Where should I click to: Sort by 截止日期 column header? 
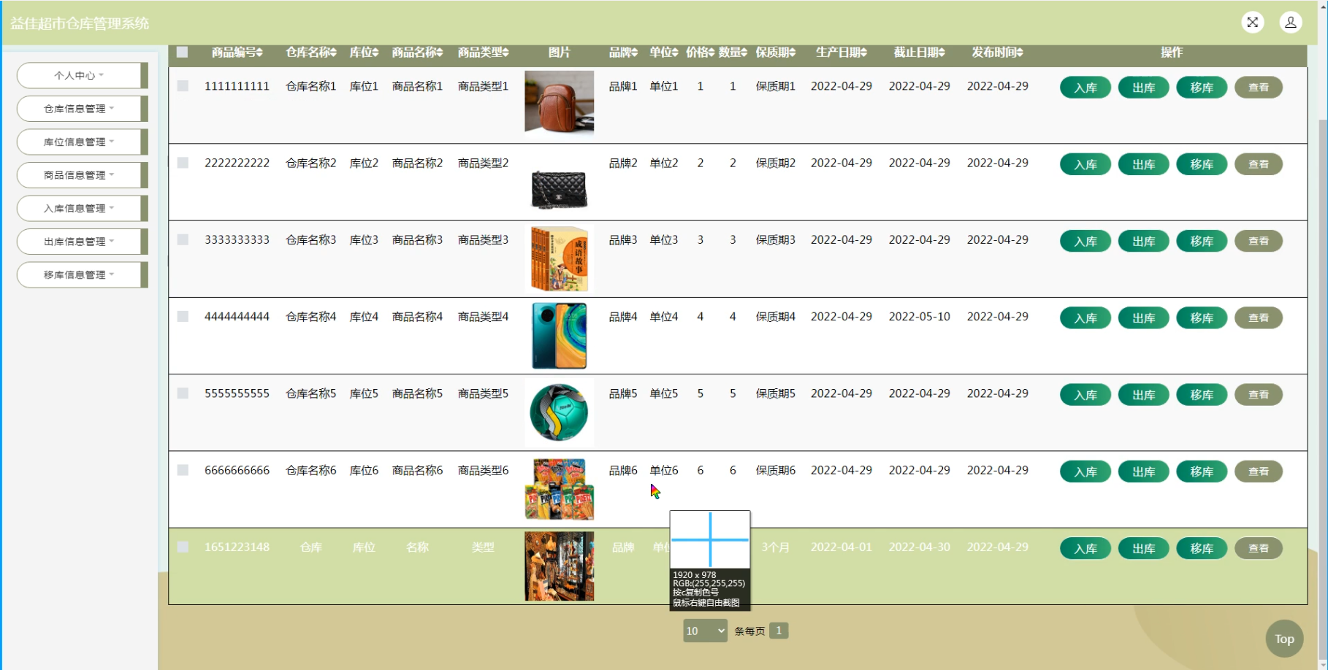coord(920,53)
